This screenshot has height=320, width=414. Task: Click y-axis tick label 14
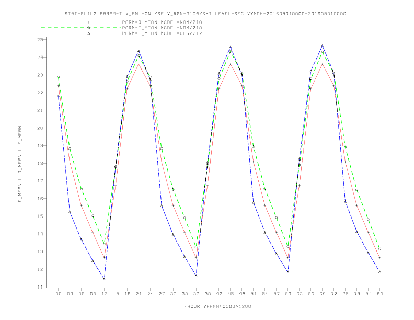(40, 234)
